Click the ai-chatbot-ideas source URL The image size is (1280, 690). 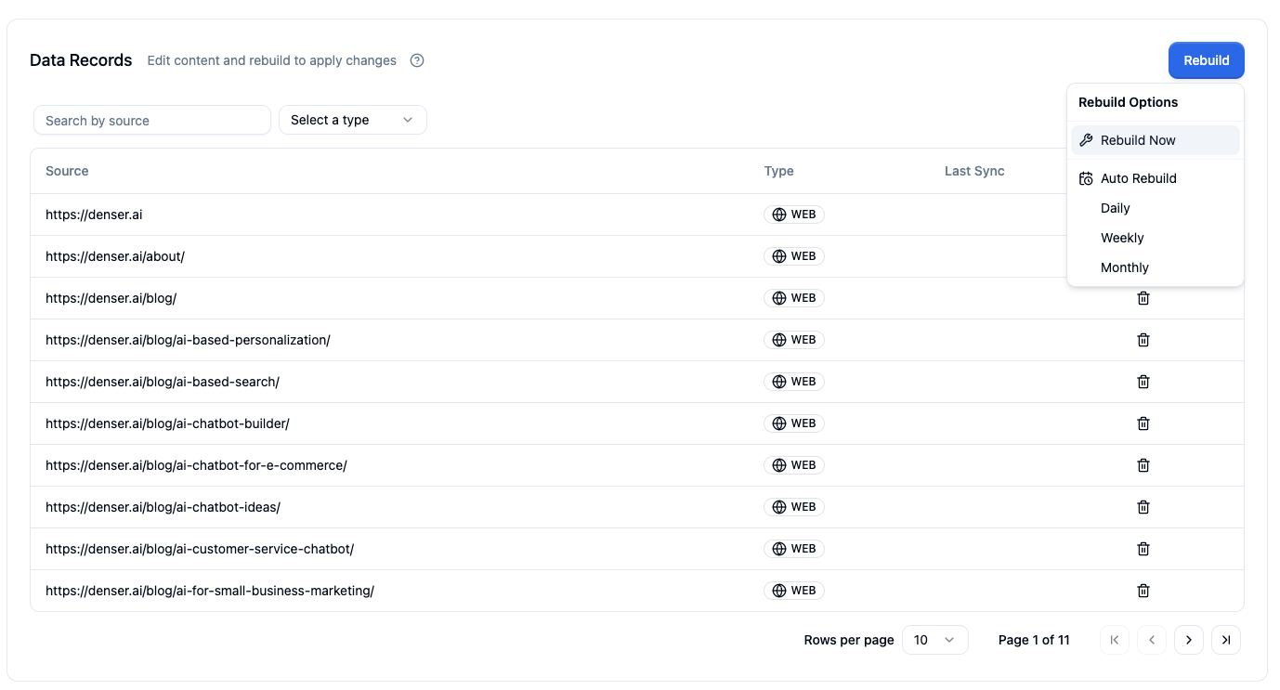(163, 507)
